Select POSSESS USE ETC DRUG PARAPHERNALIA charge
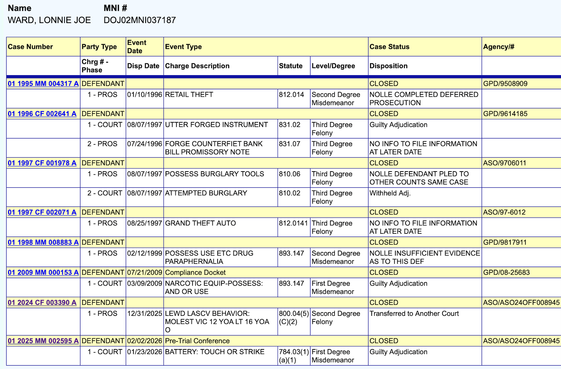The width and height of the screenshot is (561, 369). [x=209, y=257]
